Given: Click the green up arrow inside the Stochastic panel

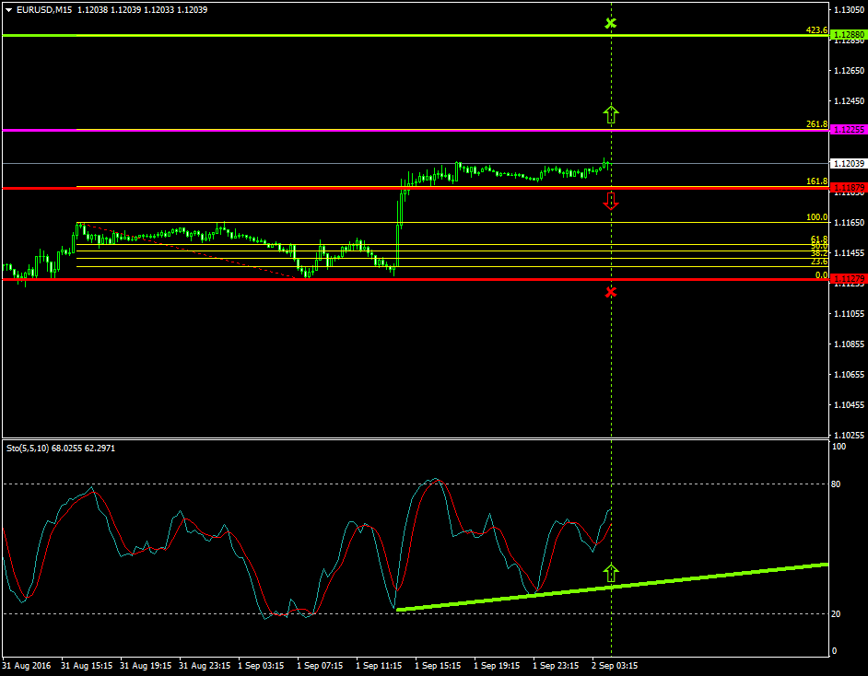Looking at the screenshot, I should pyautogui.click(x=611, y=572).
